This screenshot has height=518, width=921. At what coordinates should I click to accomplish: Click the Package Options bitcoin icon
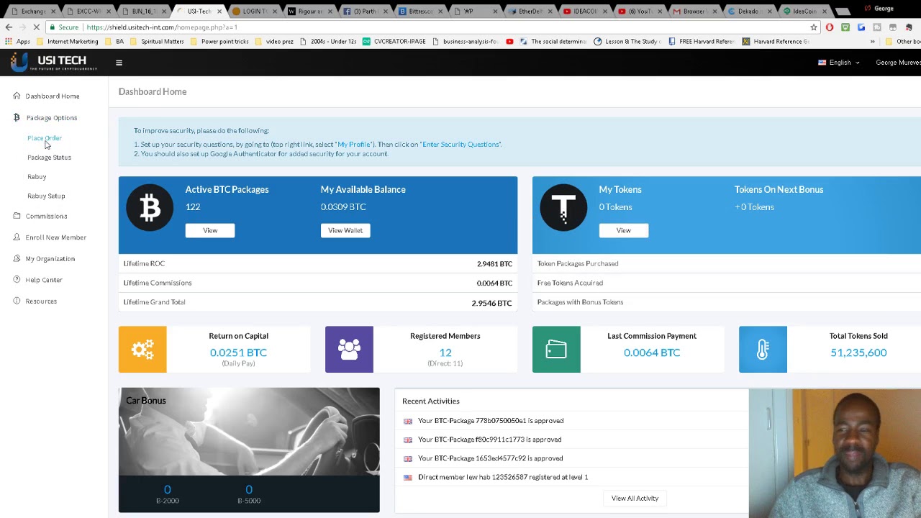(17, 117)
